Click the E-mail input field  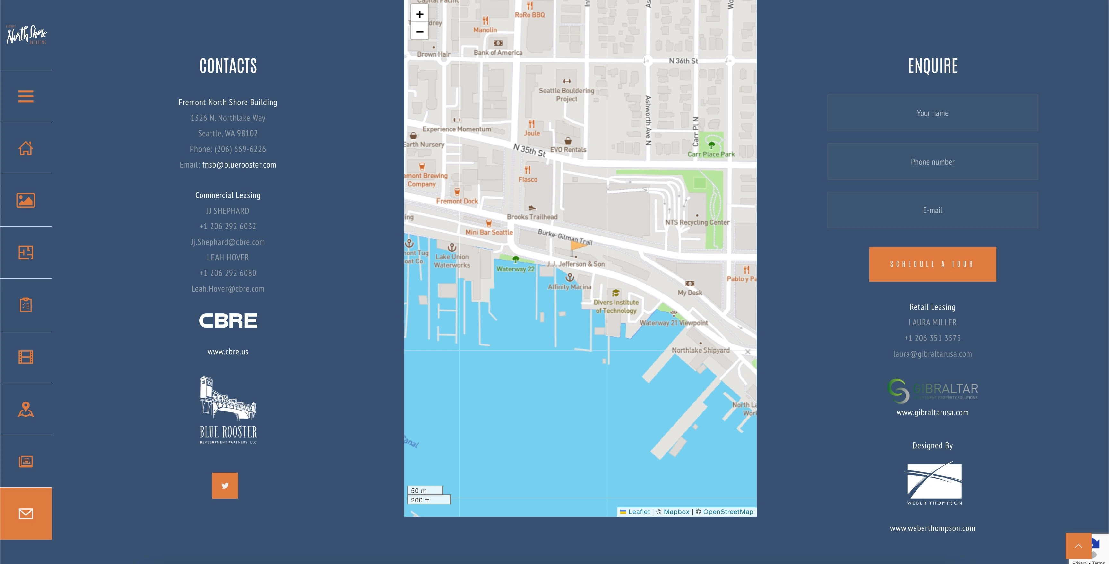[933, 210]
